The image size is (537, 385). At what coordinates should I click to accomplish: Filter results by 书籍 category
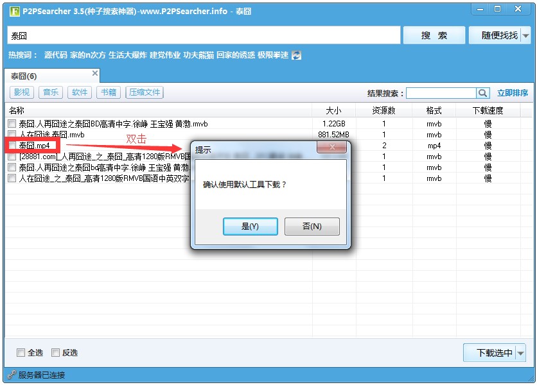pyautogui.click(x=108, y=92)
